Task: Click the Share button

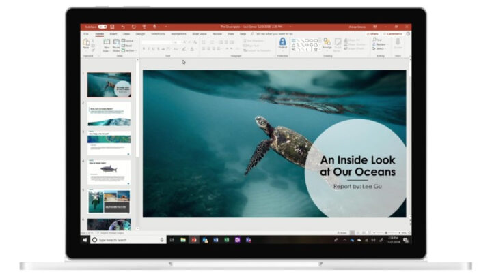Action: coord(372,34)
